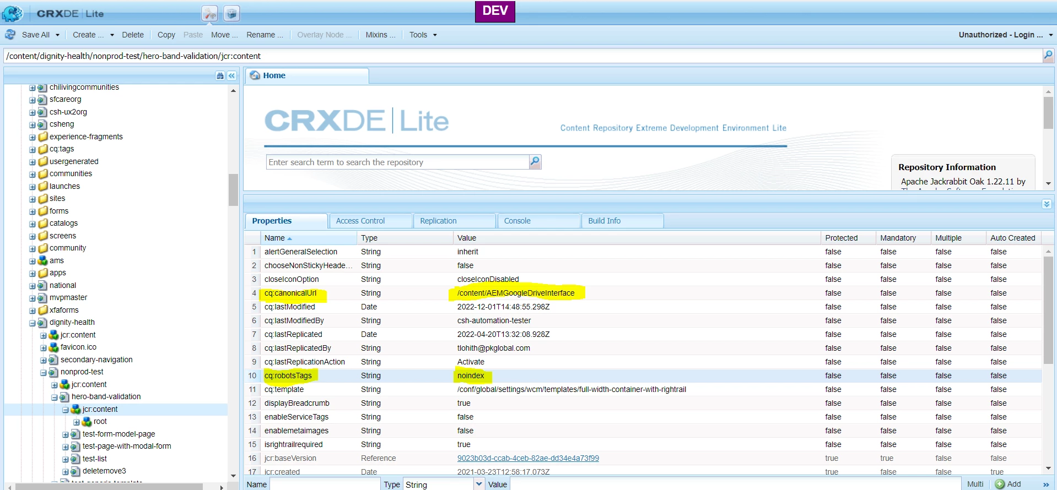Click Copy in the toolbar

point(166,35)
